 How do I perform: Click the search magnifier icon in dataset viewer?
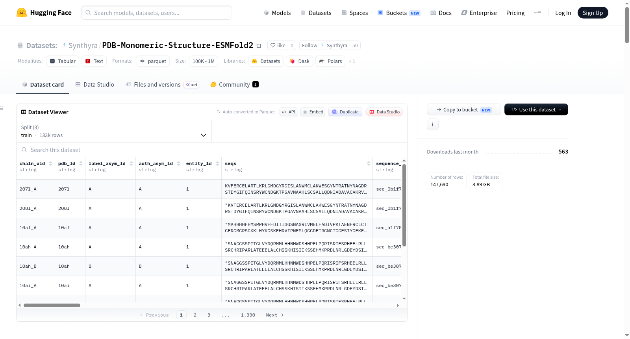(x=24, y=150)
